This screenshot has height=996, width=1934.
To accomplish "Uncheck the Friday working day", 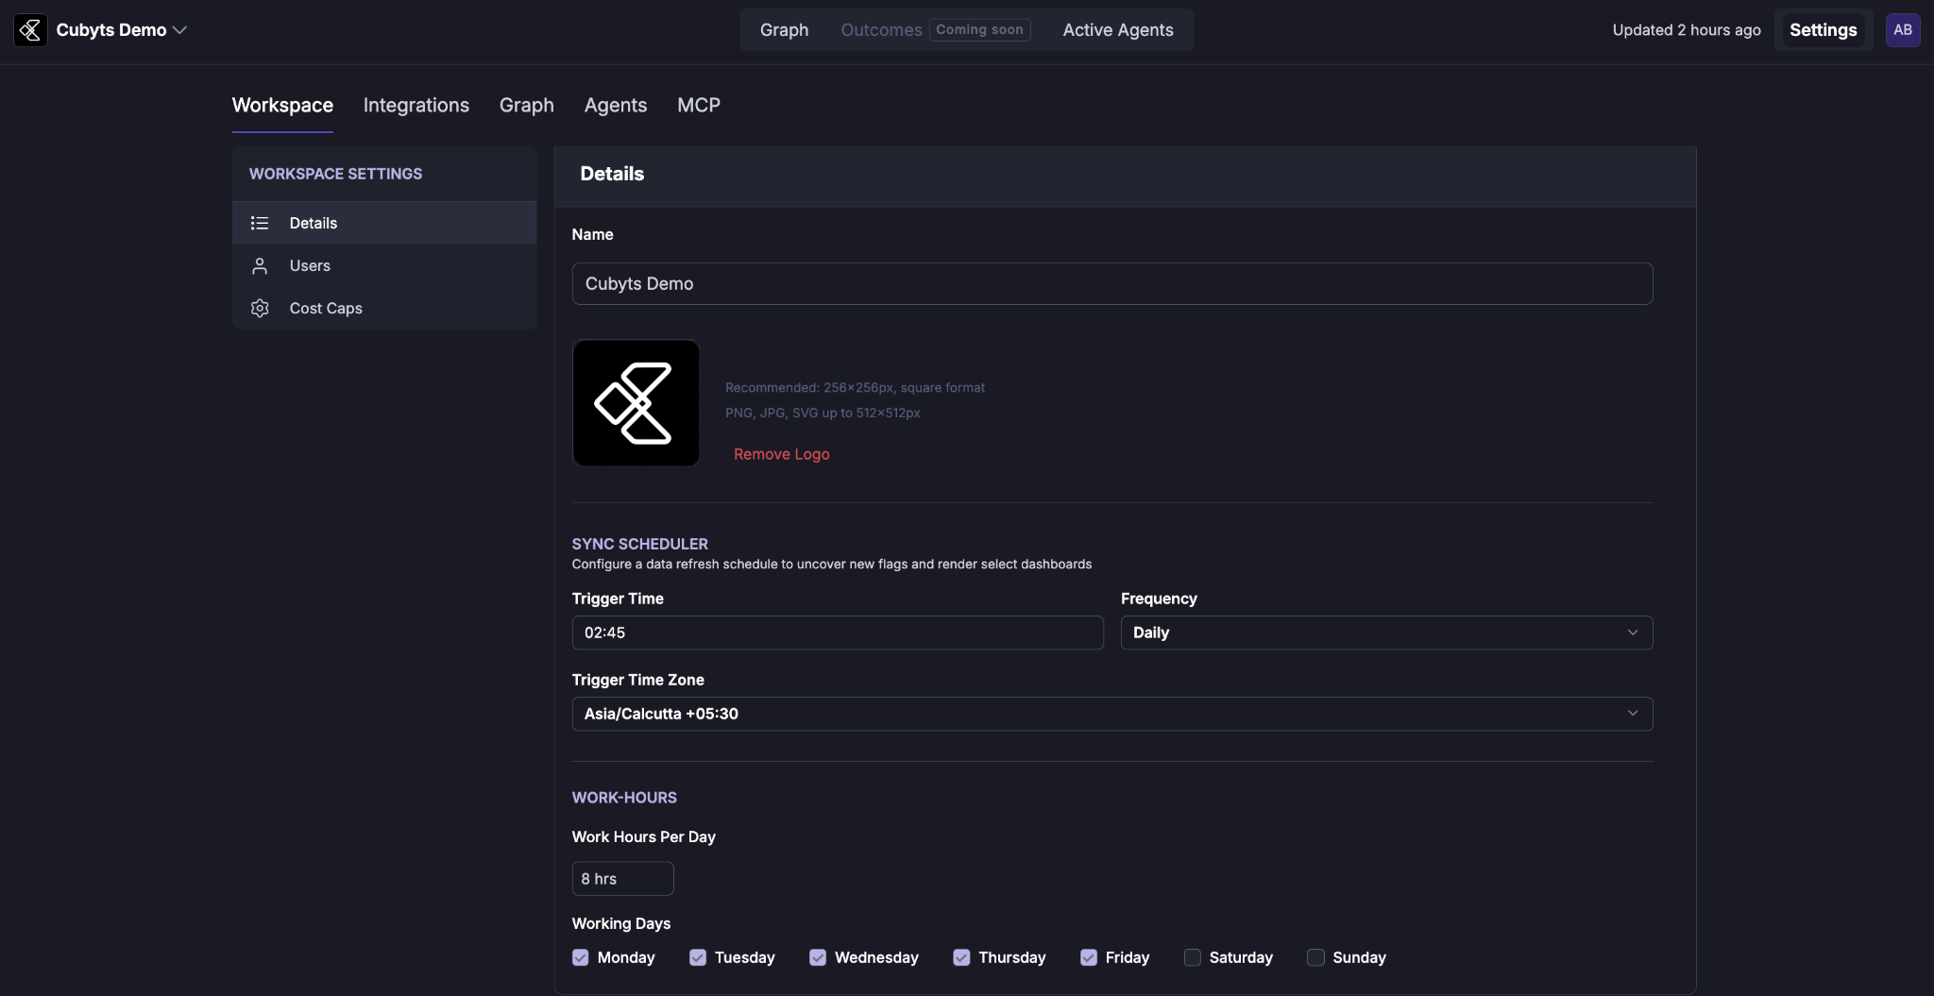I will coord(1089,957).
